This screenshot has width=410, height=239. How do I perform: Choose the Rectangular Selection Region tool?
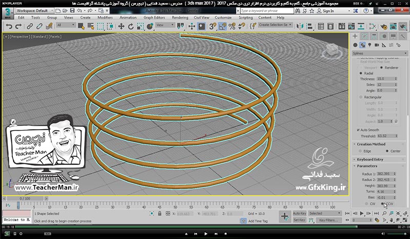100,27
